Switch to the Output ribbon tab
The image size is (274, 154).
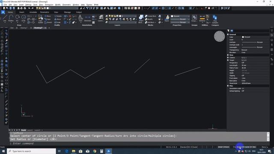click(79, 12)
